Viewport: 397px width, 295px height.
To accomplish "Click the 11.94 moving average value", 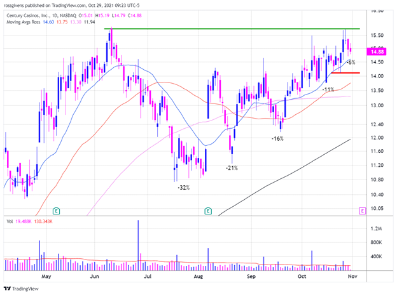I will (89, 22).
